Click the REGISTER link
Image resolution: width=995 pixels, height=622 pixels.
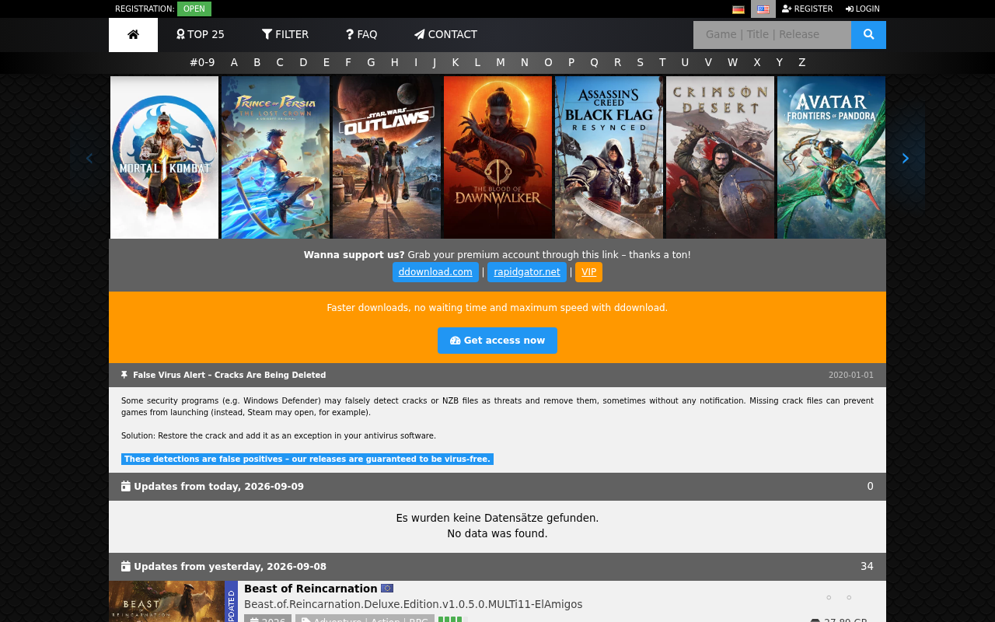pos(807,9)
